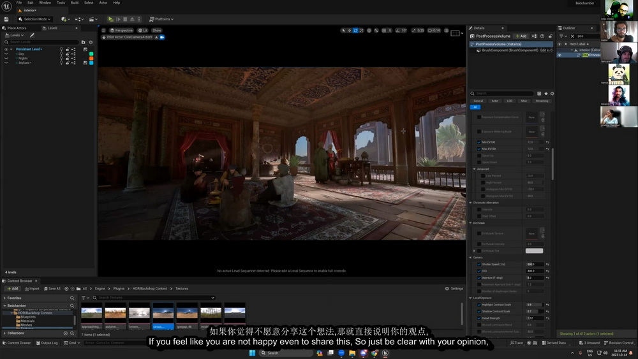The width and height of the screenshot is (638, 359).
Task: Select the Actor filter tab in Details
Action: click(495, 101)
